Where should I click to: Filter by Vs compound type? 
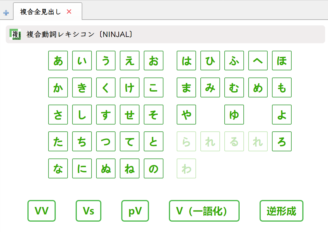(x=88, y=211)
